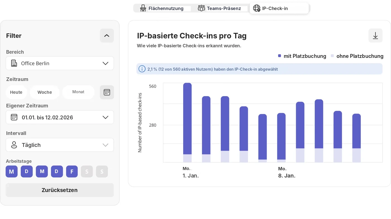Toggle Monday (first M) workday
The width and height of the screenshot is (391, 219).
(x=11, y=171)
